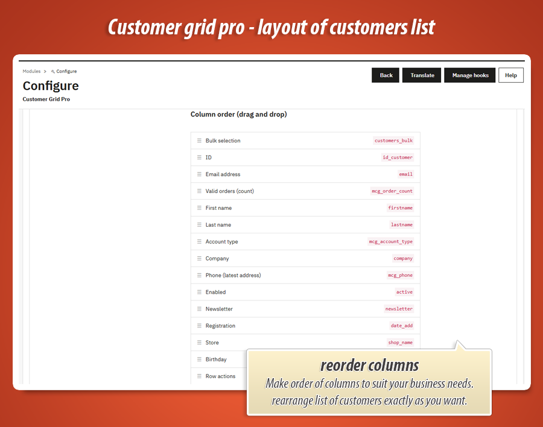The image size is (543, 427).
Task: Click the Store row drag handle
Action: tap(199, 343)
